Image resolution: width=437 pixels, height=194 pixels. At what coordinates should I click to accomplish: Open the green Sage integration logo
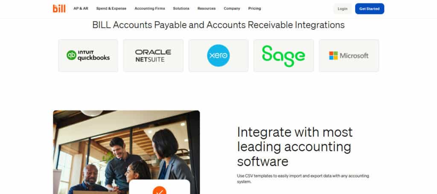tap(284, 56)
